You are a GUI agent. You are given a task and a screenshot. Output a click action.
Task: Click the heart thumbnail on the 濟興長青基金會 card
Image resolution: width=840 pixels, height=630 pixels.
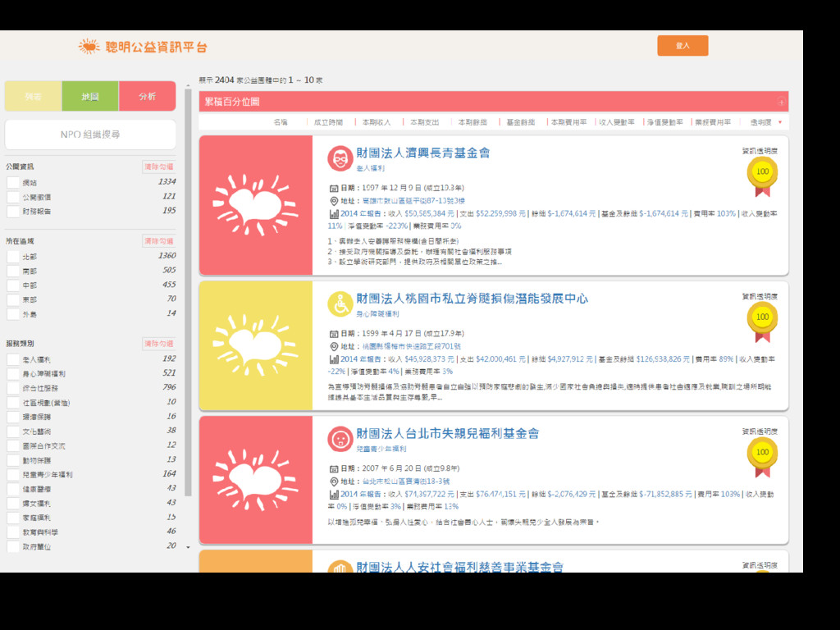256,205
